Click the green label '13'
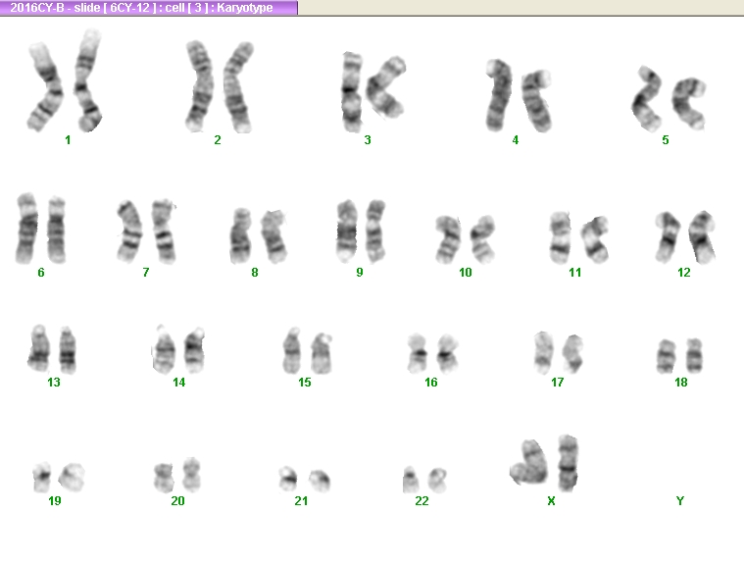 (54, 383)
